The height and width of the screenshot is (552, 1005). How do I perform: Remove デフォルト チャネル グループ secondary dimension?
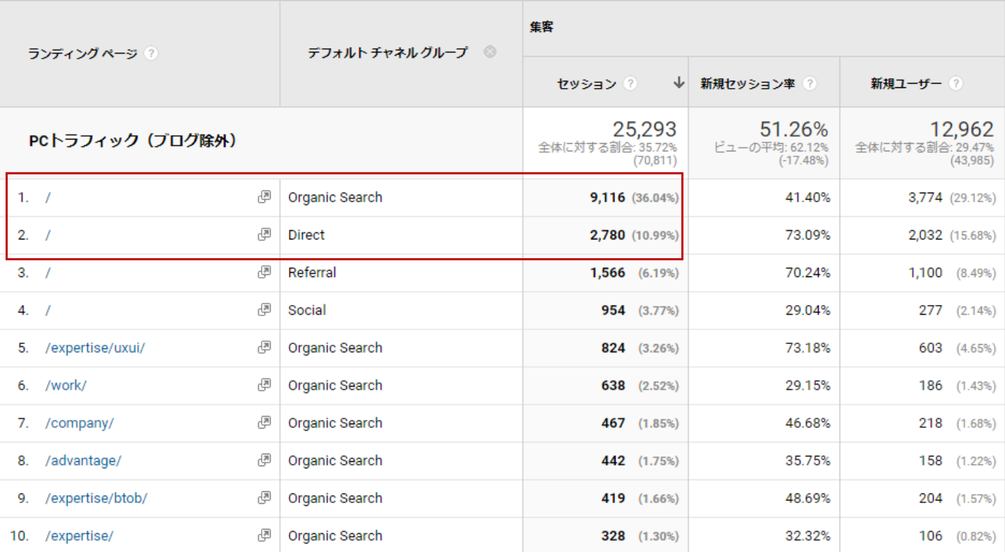point(490,52)
